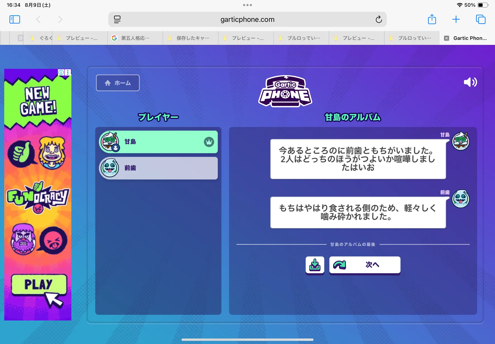This screenshot has width=495, height=344.
Task: Tap 前歯's avatar in the player list
Action: [110, 168]
